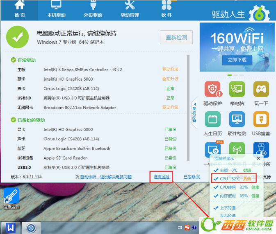Viewport: 276px width, 234px height.
Task: Click 已备份 status for 蓝牙 Apple Broadcom Bluetooth
Action: (x=170, y=148)
